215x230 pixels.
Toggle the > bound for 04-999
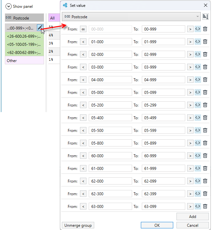[190, 80]
